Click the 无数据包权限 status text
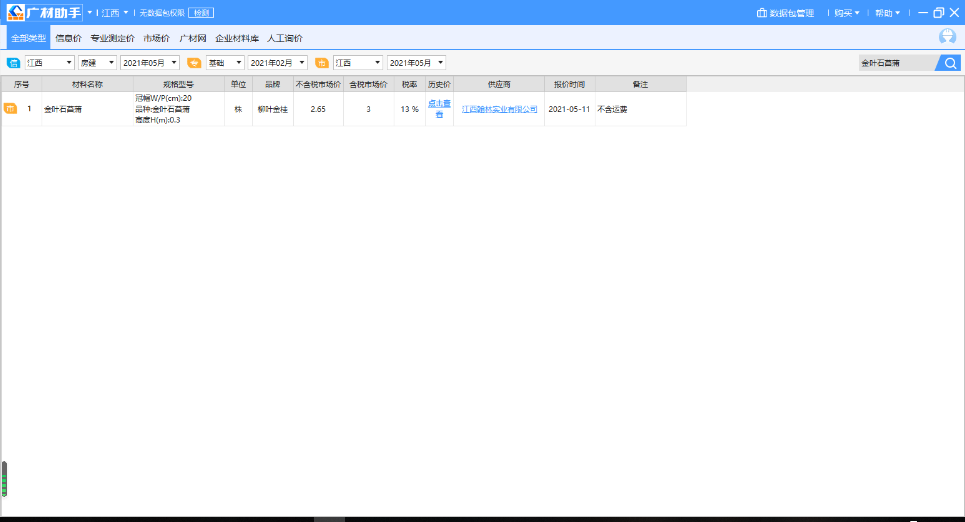The image size is (965, 522). (162, 13)
